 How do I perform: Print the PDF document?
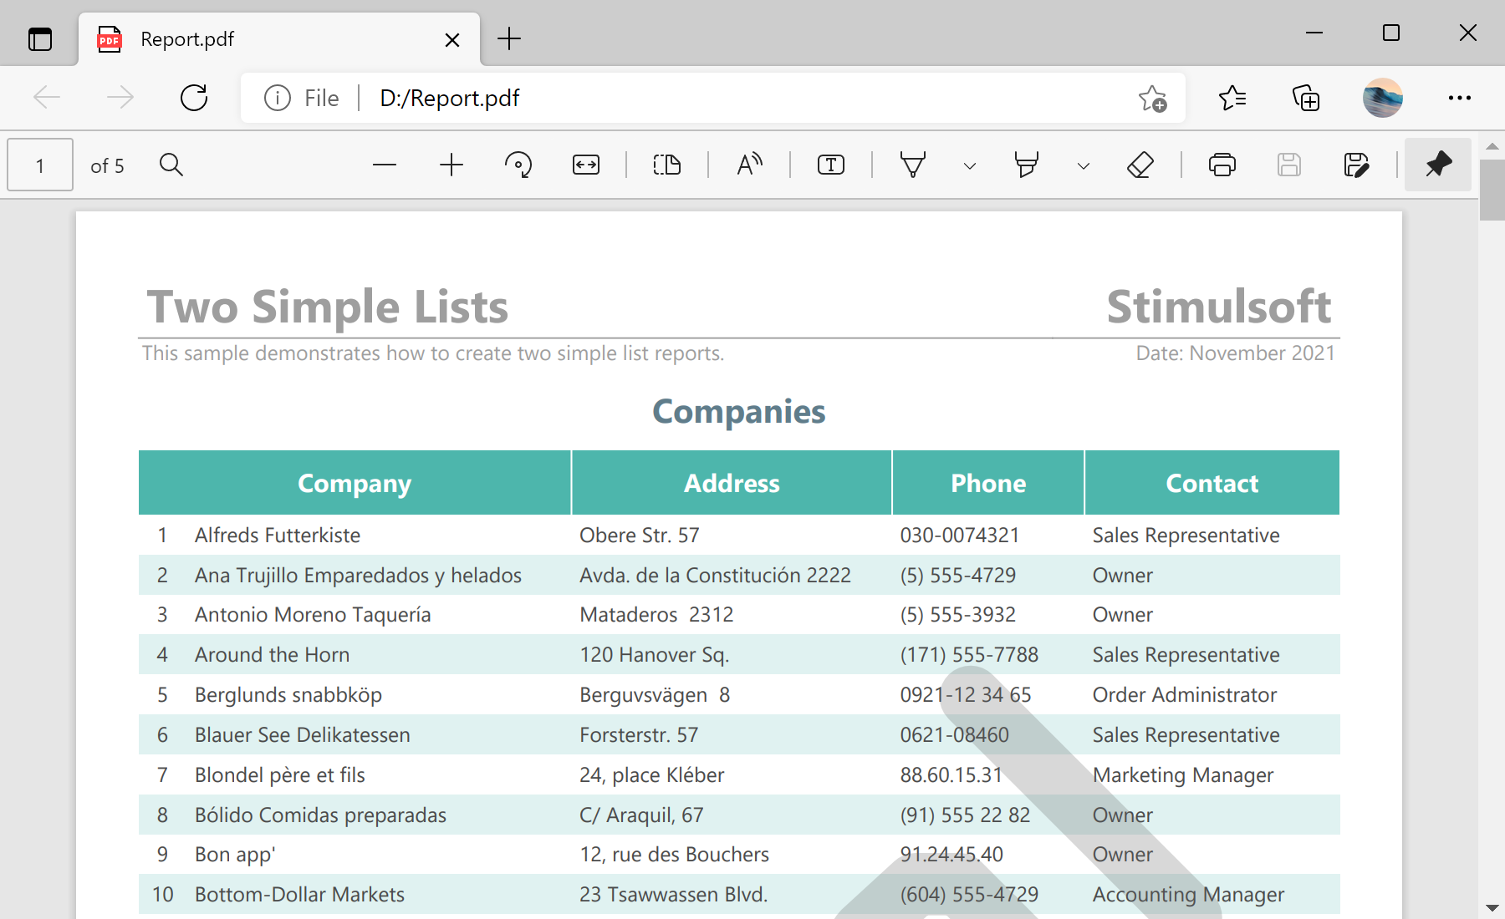[x=1222, y=165]
